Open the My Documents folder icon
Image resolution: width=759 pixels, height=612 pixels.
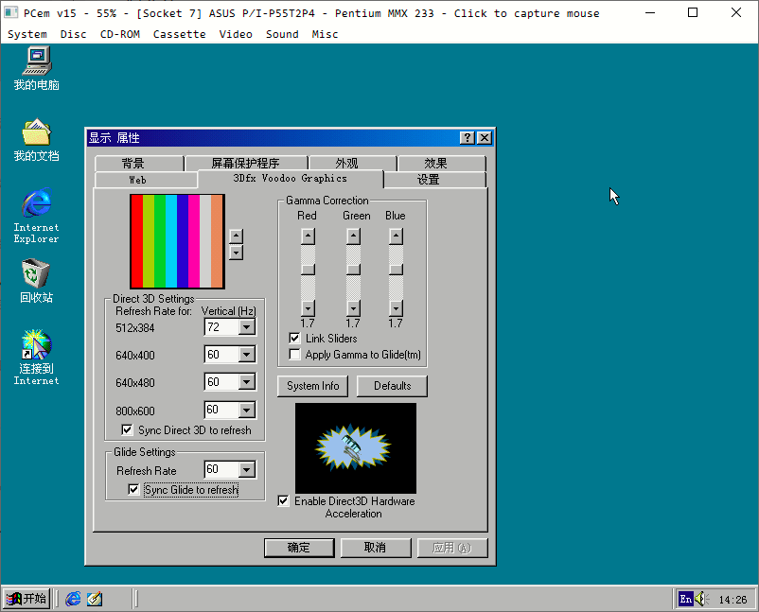[x=36, y=140]
